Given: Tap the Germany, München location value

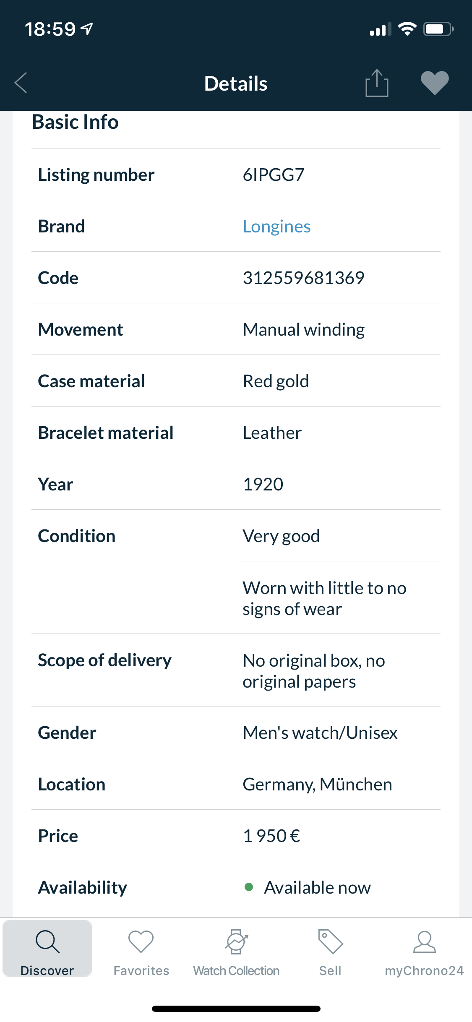Looking at the screenshot, I should (x=317, y=785).
